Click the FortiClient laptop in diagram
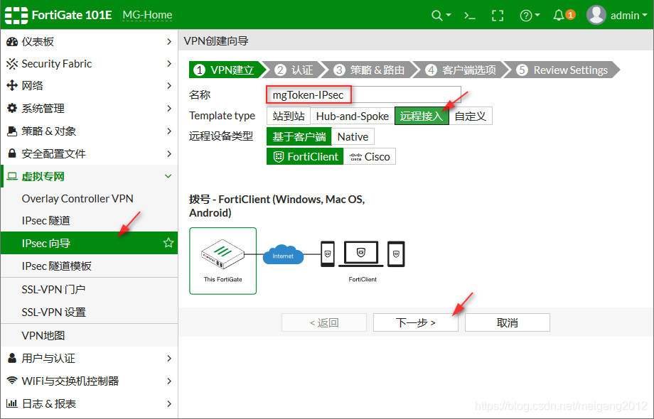This screenshot has width=654, height=419. [x=361, y=254]
